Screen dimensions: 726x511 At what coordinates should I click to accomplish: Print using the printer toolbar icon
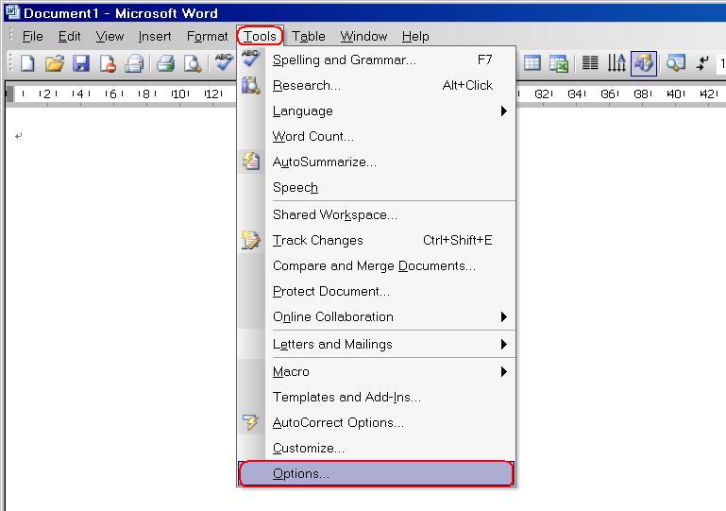pyautogui.click(x=166, y=63)
